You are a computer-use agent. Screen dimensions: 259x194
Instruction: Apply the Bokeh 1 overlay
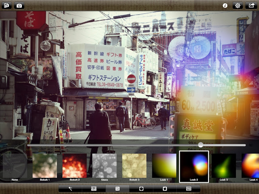click(45, 167)
